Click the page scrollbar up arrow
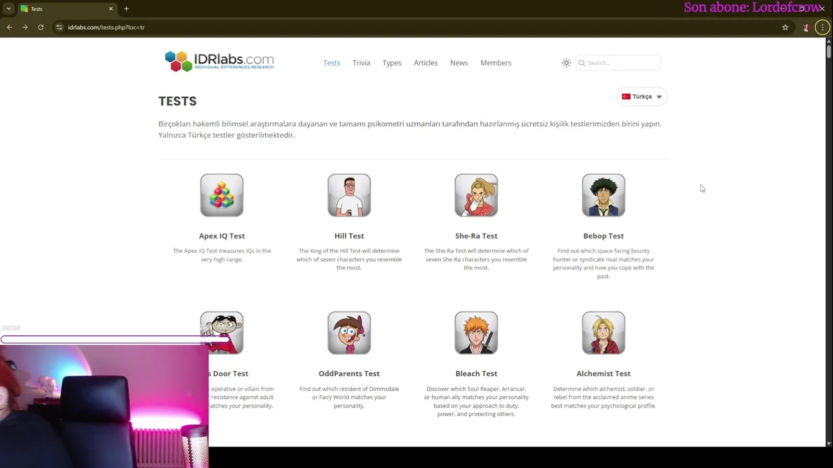The width and height of the screenshot is (833, 468). point(828,42)
